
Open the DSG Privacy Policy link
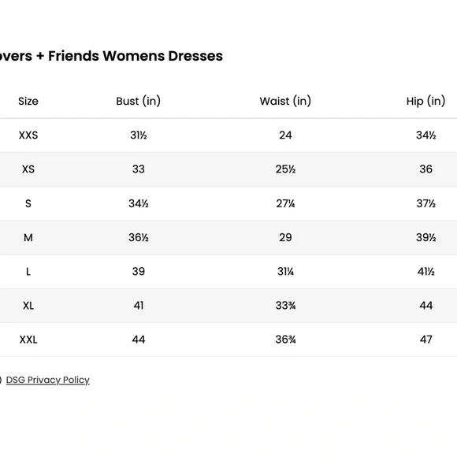point(48,380)
